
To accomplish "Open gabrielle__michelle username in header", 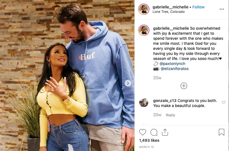I will coord(170,7).
